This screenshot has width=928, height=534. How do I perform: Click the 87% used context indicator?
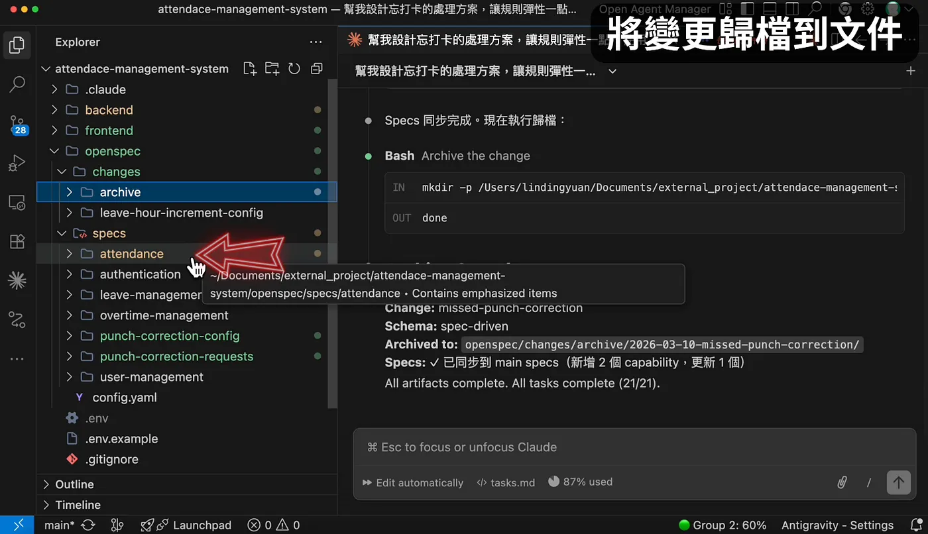pyautogui.click(x=580, y=482)
